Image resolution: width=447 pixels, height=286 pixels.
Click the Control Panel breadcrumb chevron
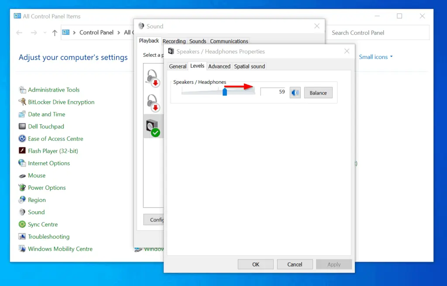(119, 33)
